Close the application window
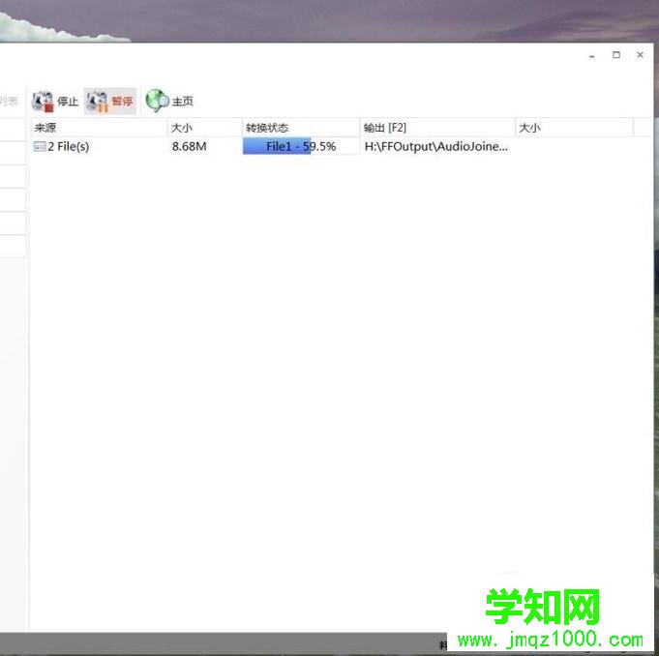This screenshot has height=656, width=659. [640, 55]
